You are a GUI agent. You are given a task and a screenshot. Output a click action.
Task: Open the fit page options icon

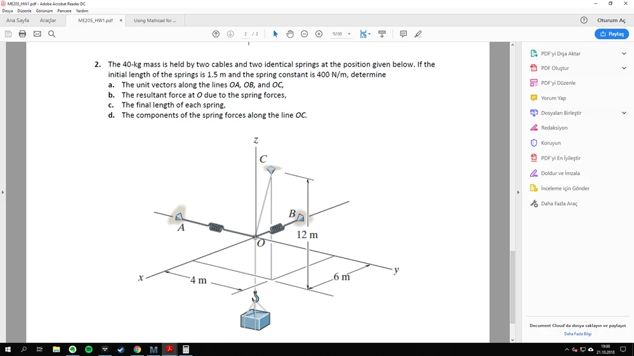coord(365,34)
